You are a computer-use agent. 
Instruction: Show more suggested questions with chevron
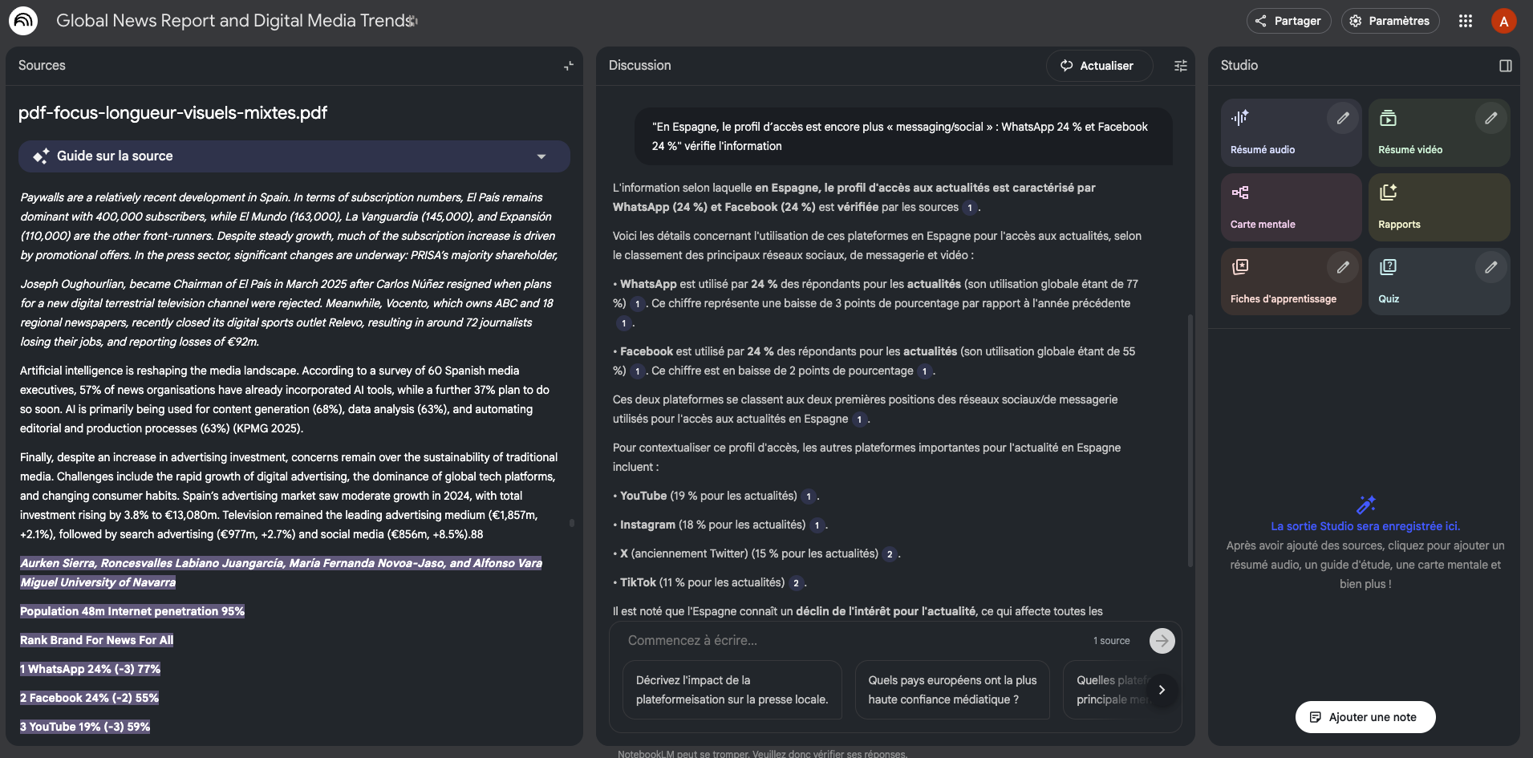coord(1161,690)
